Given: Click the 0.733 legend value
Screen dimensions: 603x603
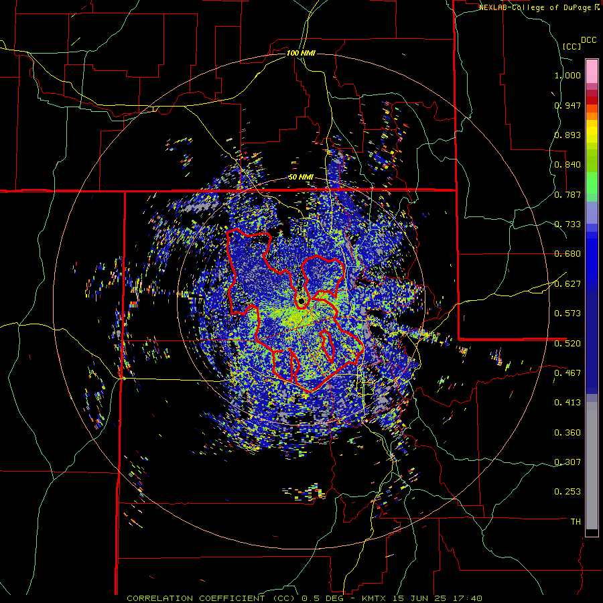Looking at the screenshot, I should pos(567,224).
